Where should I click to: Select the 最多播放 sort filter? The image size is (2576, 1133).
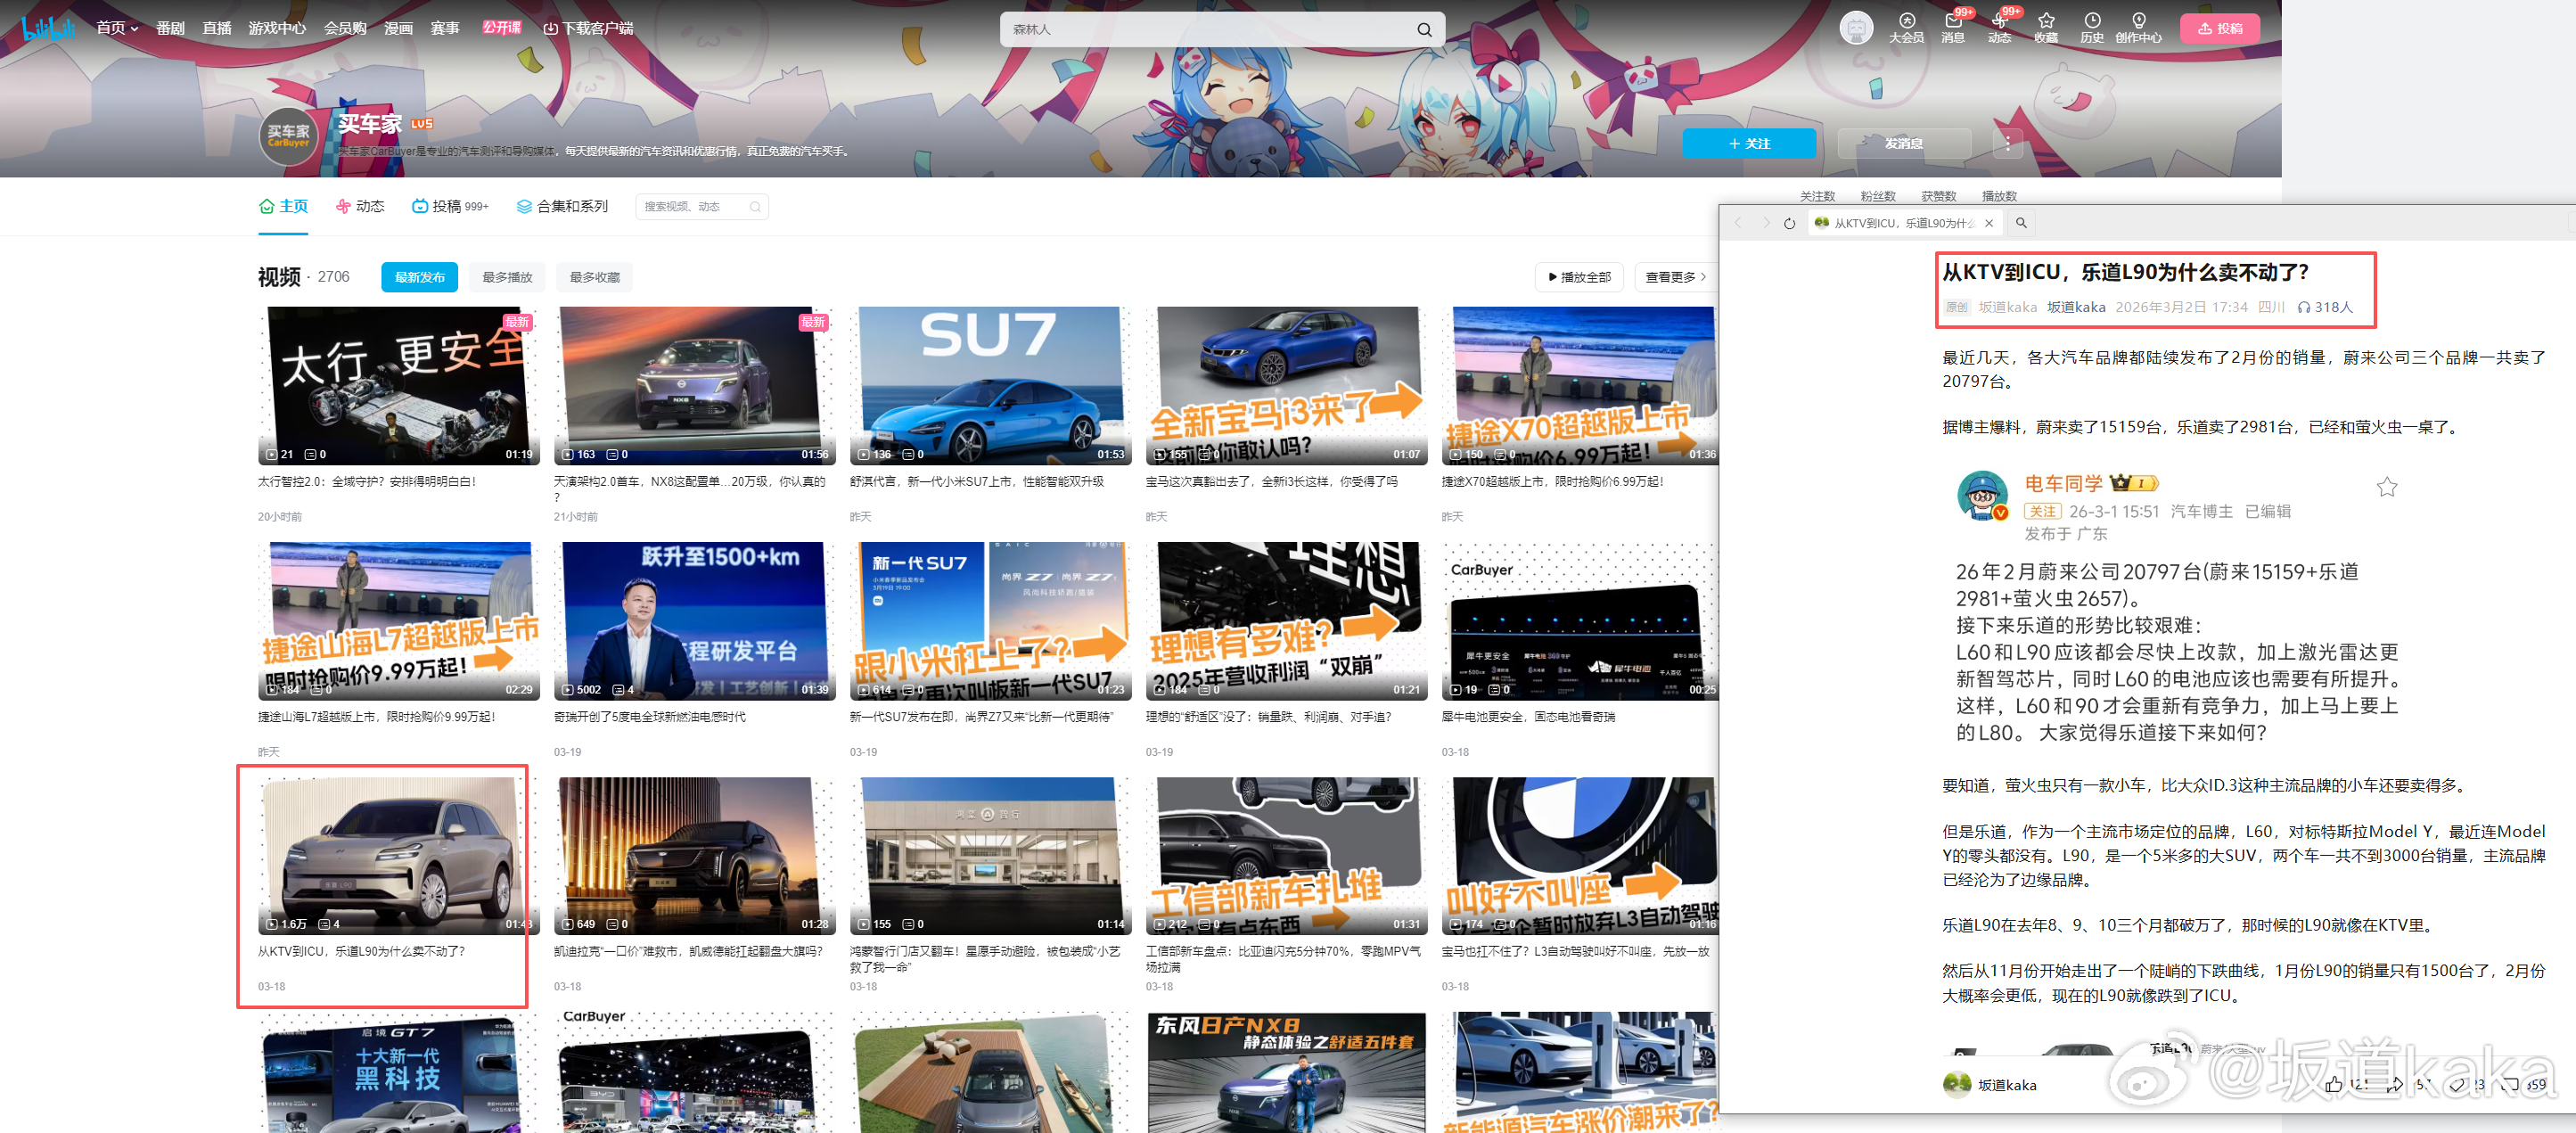click(x=507, y=277)
